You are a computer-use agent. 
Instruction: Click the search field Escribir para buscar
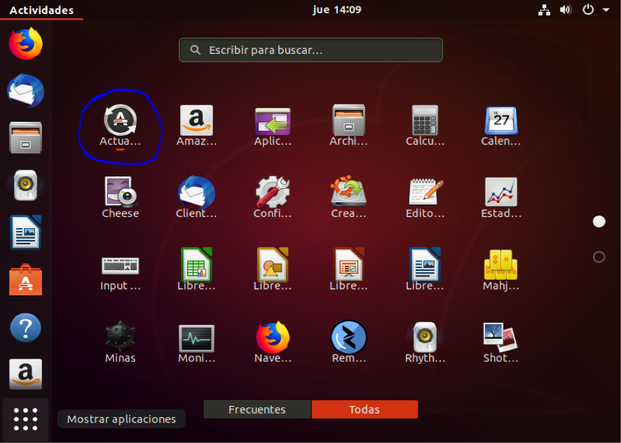(x=310, y=50)
